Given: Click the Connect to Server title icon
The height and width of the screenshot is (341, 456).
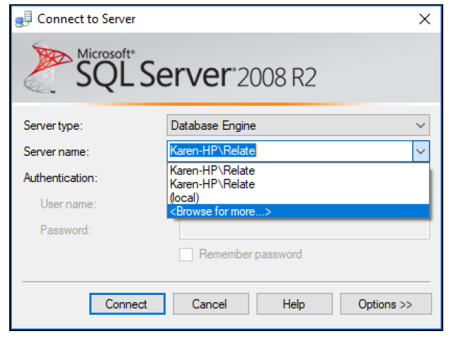Looking at the screenshot, I should (x=23, y=19).
